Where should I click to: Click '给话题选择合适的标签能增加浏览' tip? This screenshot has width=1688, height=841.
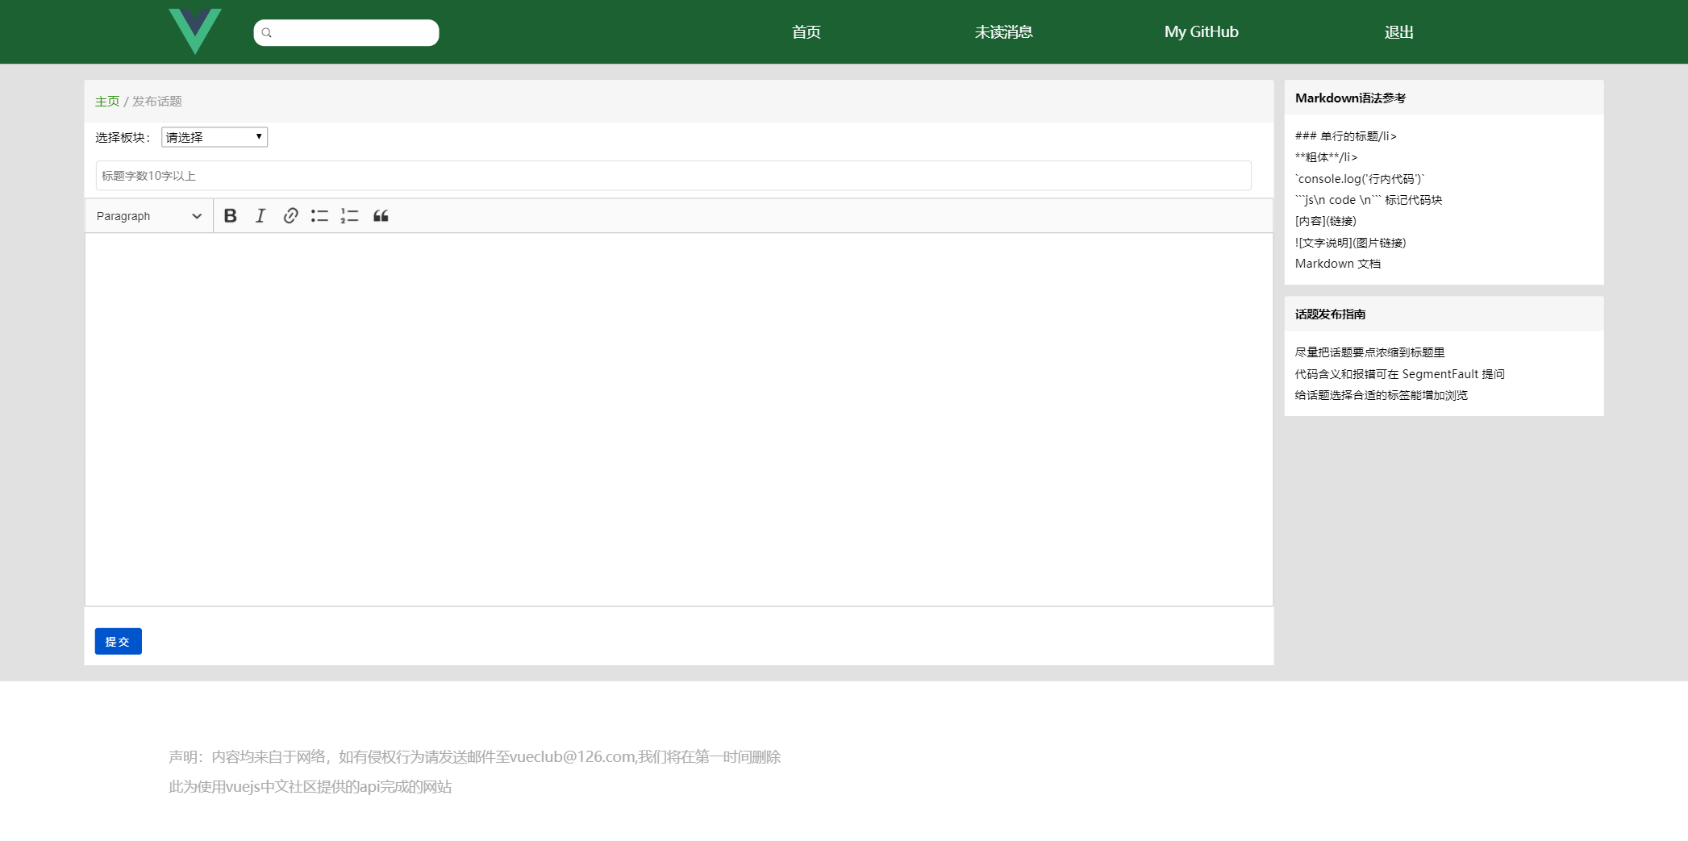(x=1381, y=395)
